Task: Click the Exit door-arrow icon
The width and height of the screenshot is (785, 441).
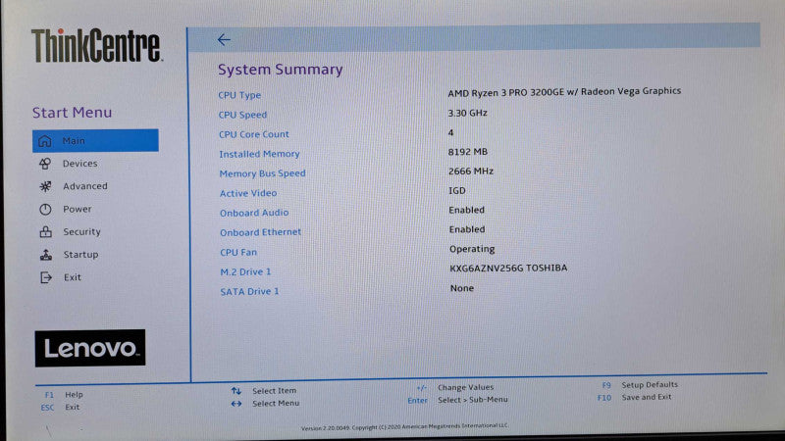Action: (x=46, y=277)
